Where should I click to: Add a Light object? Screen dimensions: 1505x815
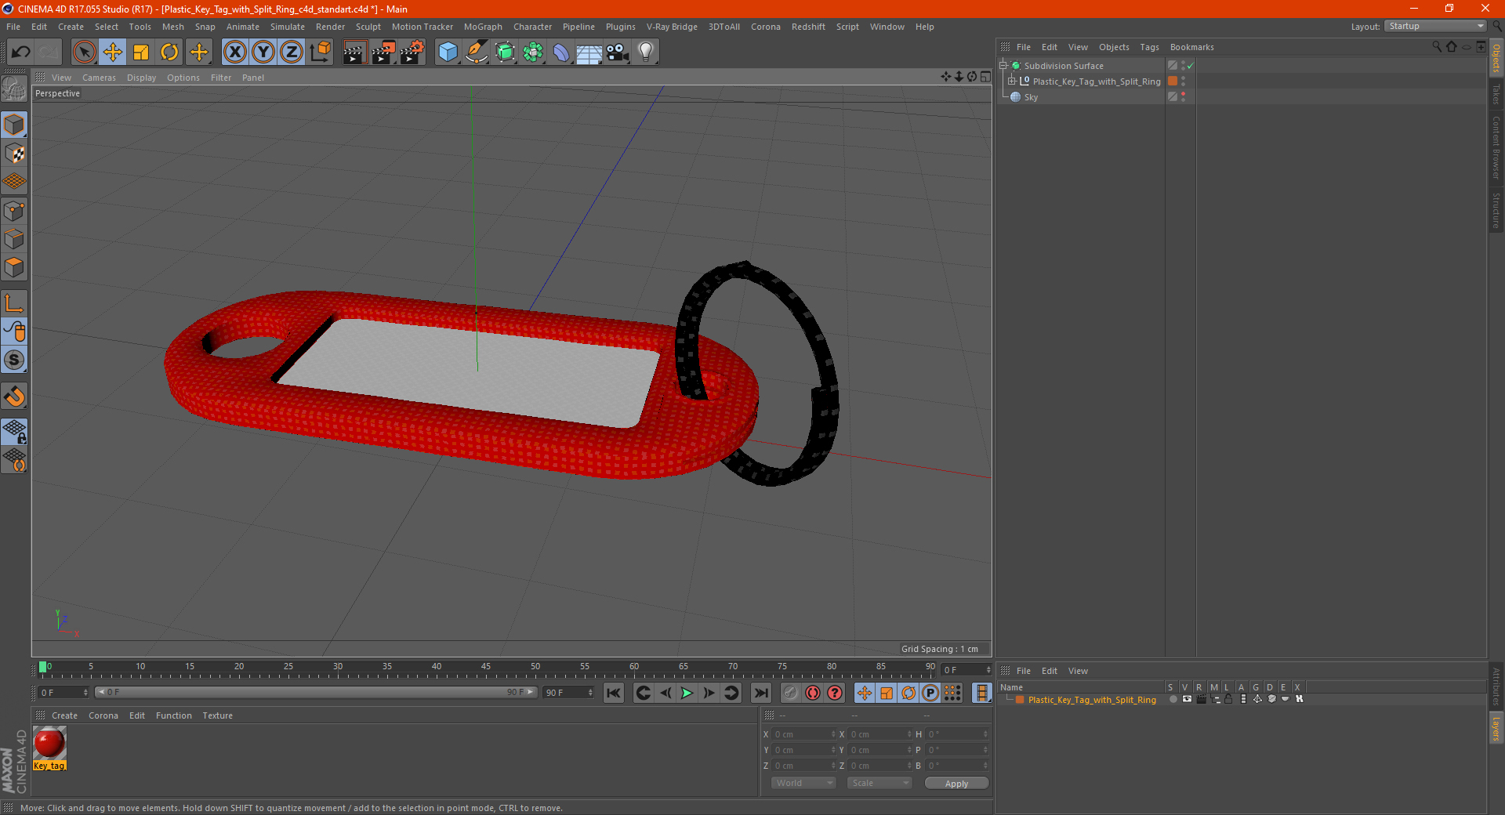[x=646, y=53]
